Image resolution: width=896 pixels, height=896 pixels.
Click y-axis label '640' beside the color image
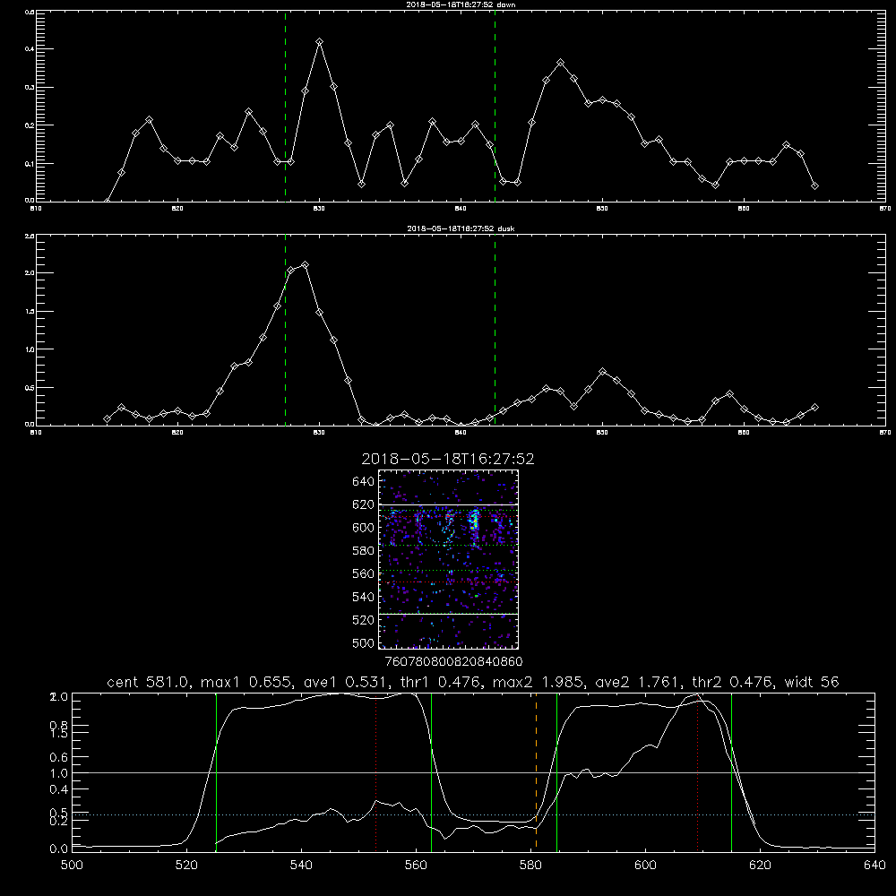coord(364,482)
